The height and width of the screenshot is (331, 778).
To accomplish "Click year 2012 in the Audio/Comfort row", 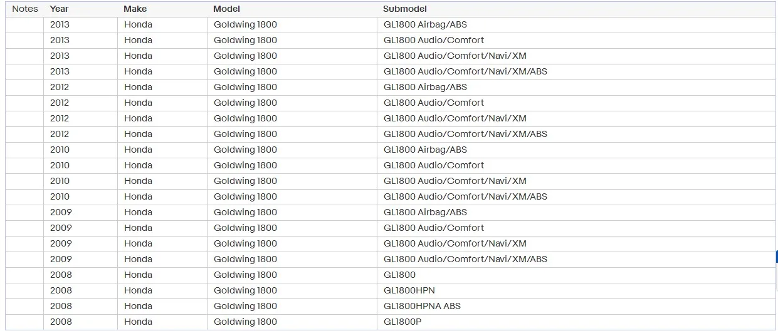I will (60, 103).
